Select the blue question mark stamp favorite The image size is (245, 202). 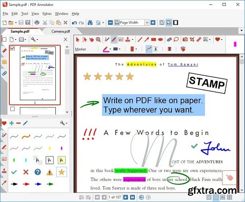coord(38,172)
